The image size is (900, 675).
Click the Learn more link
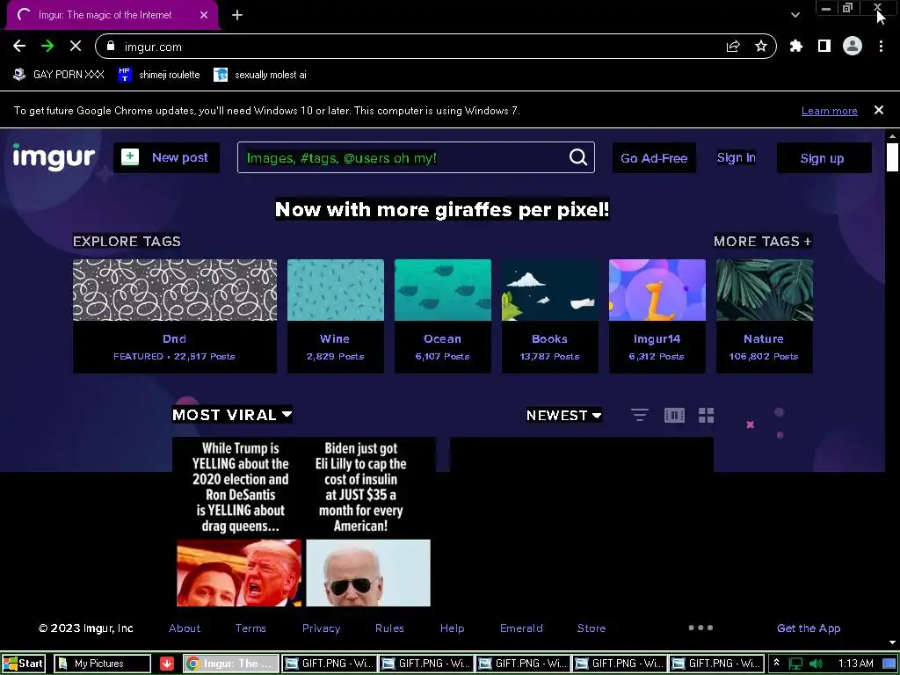click(x=830, y=111)
